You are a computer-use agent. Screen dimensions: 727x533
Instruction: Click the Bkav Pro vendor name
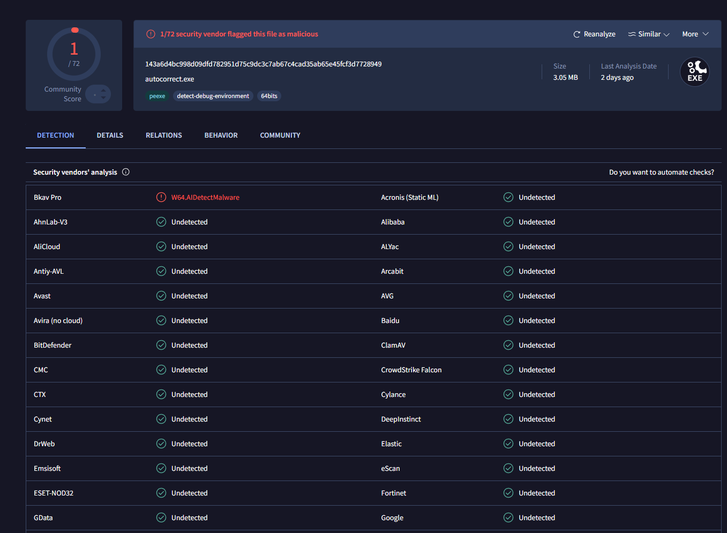[48, 198]
